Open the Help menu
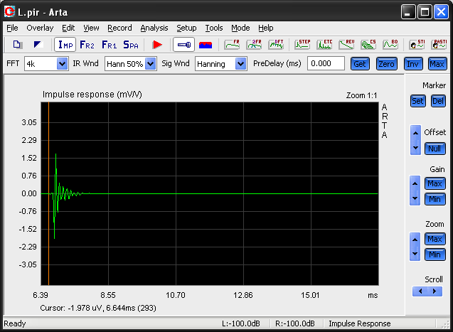 pyautogui.click(x=265, y=28)
